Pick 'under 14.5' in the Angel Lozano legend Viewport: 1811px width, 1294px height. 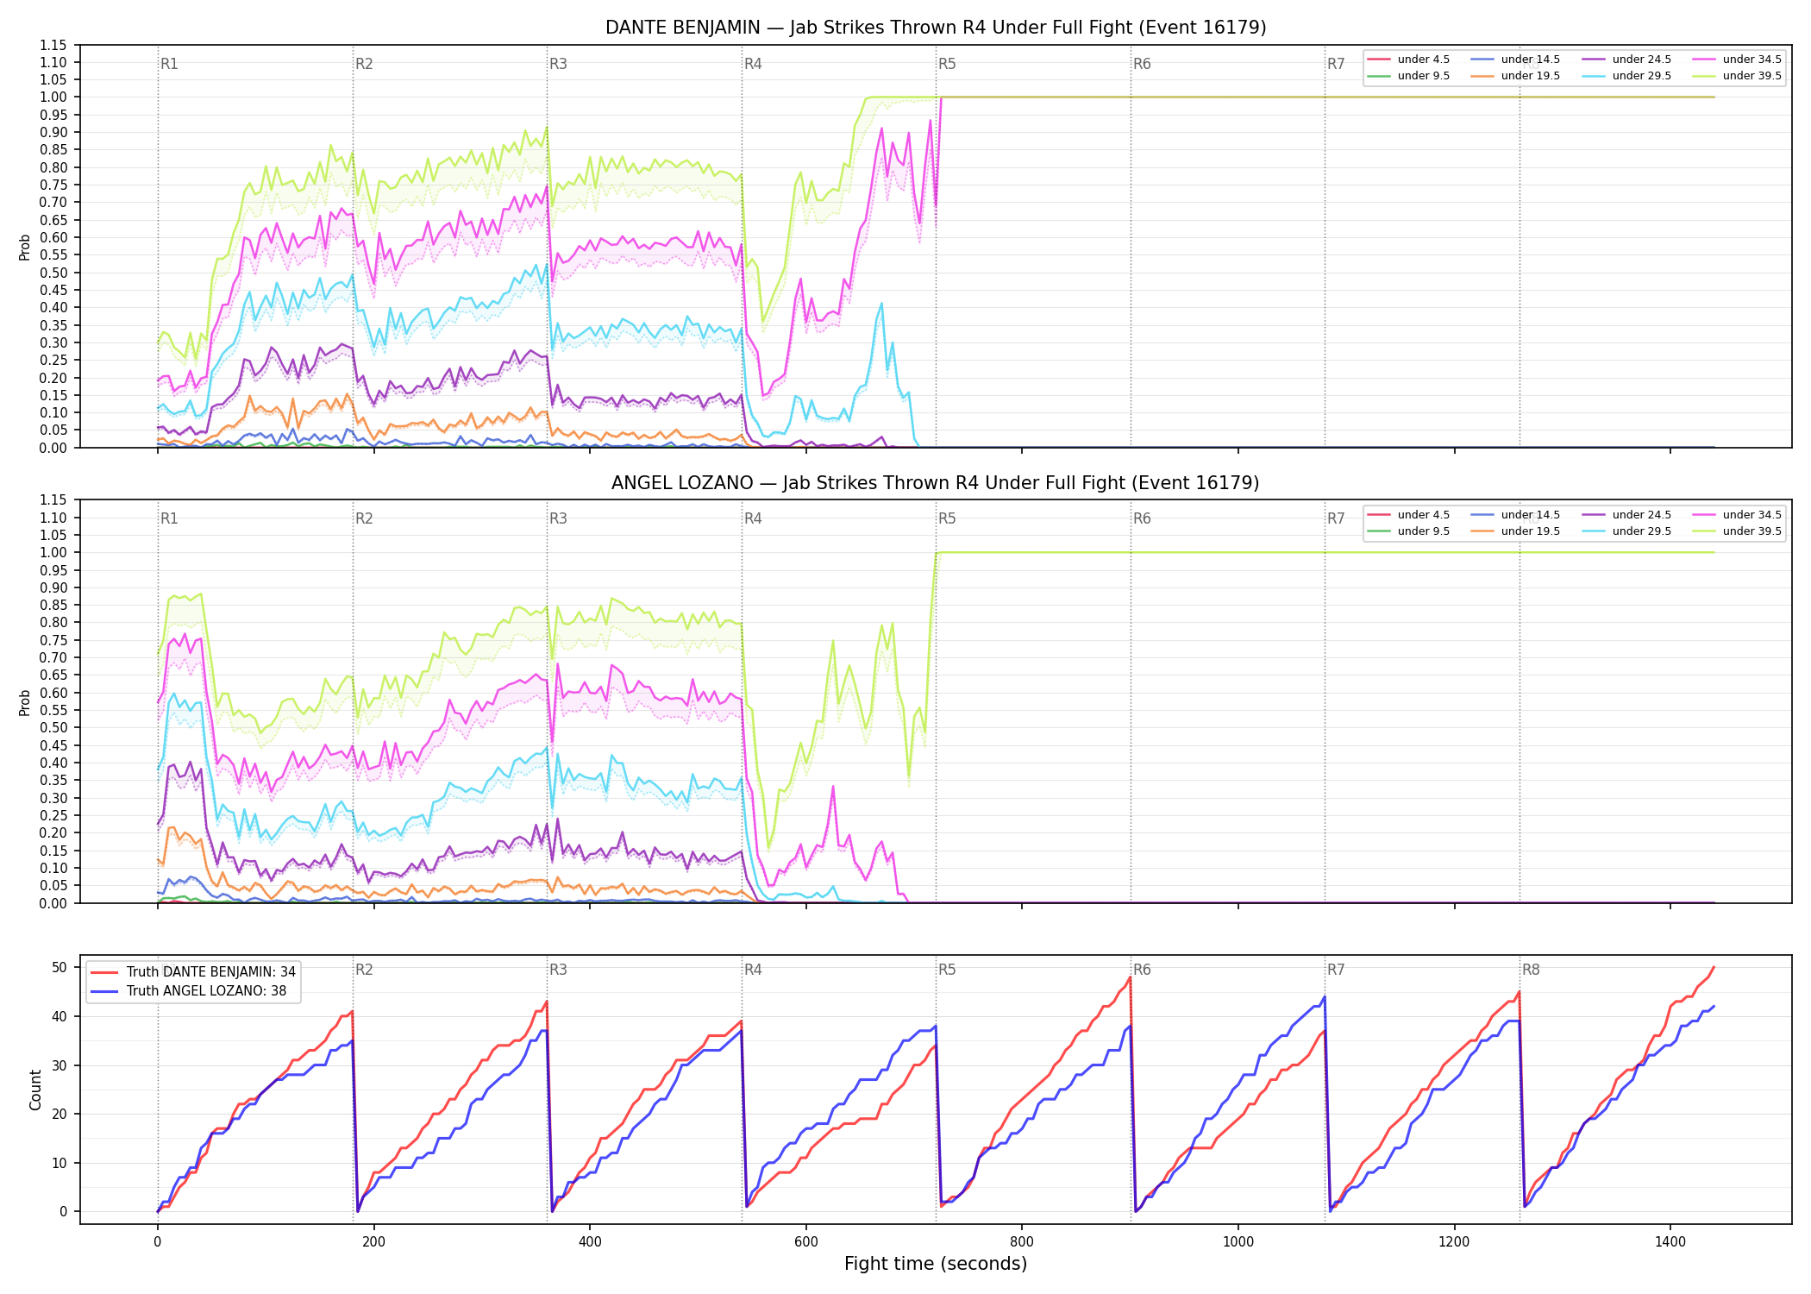[x=1515, y=515]
